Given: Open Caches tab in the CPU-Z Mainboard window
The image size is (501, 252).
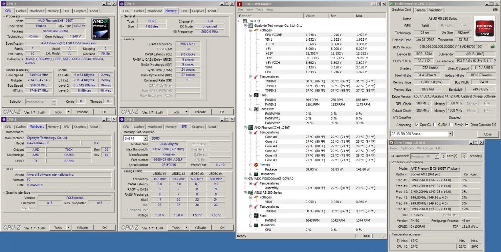Looking at the screenshot, I should (21, 127).
